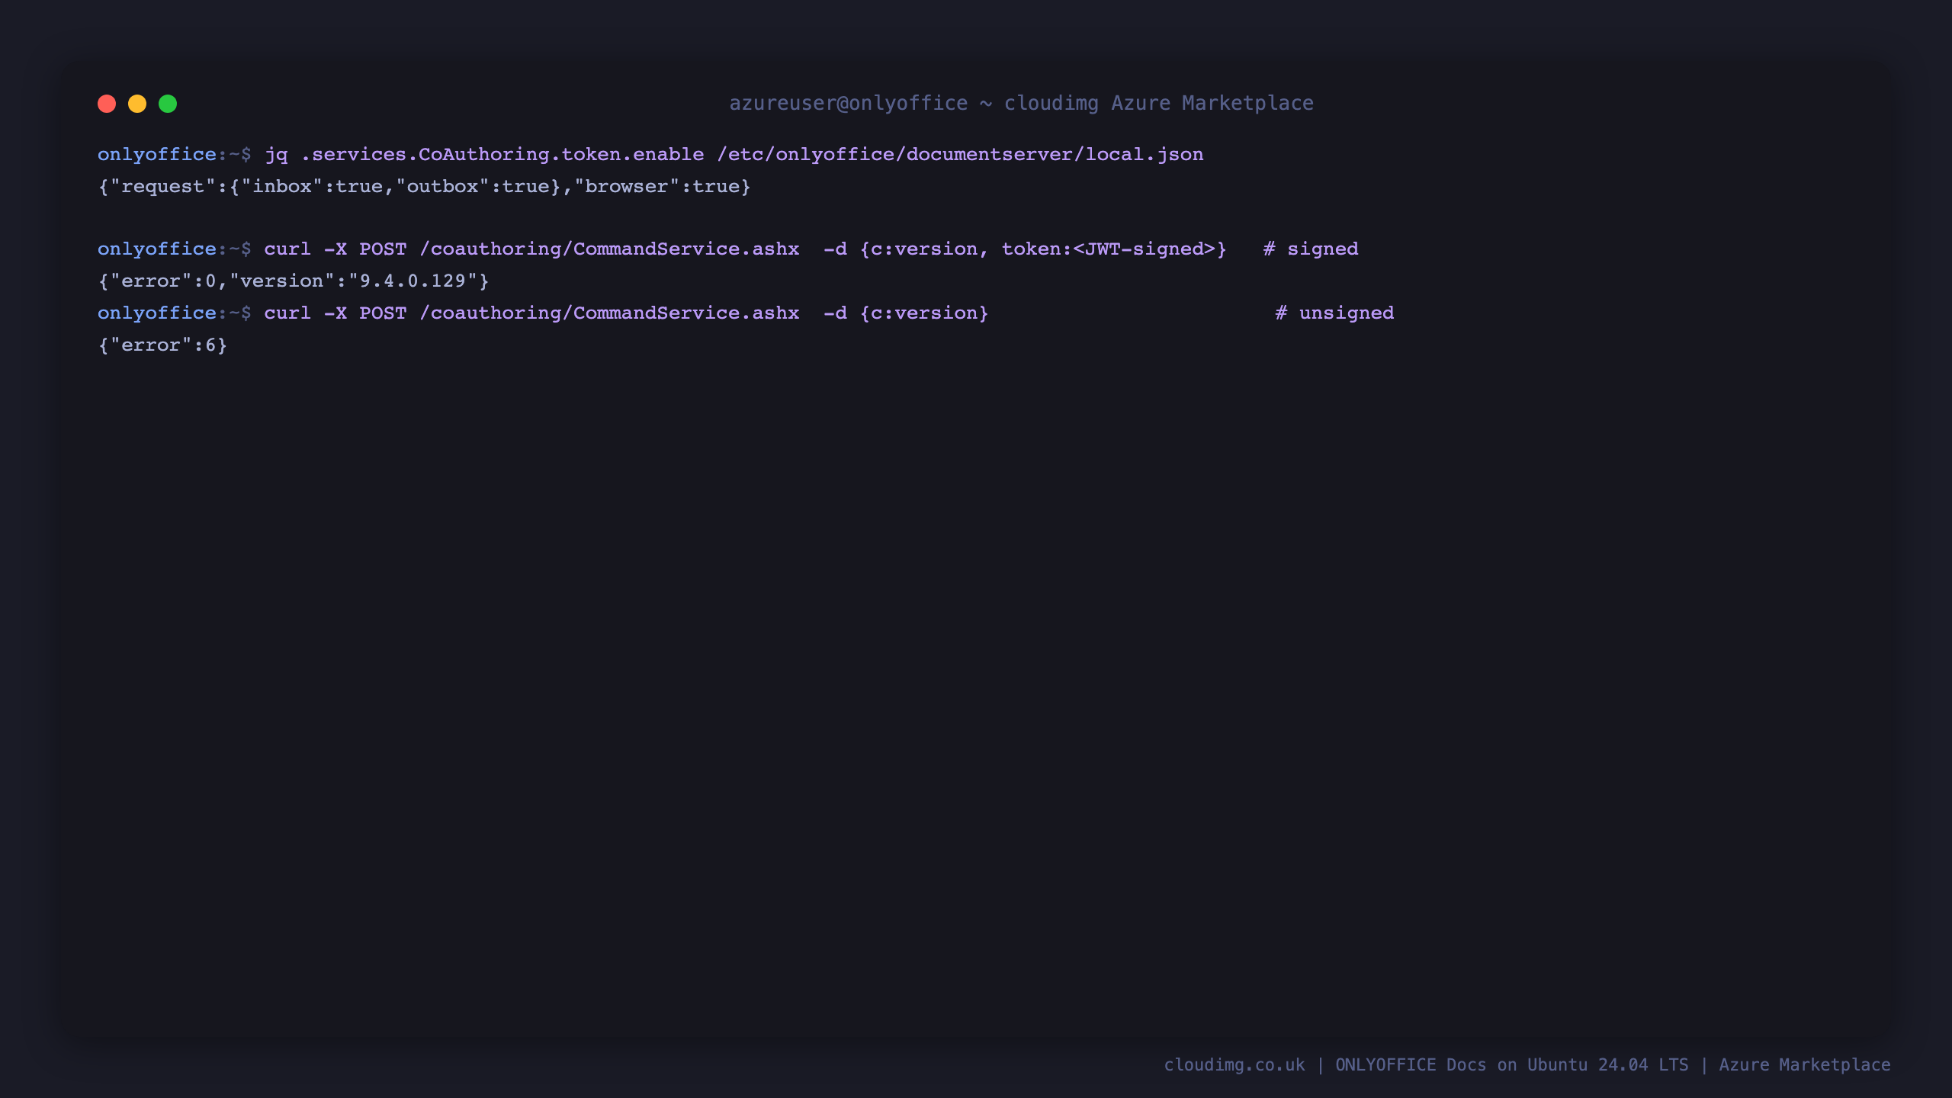
Task: Click the /etc/onlyoffice/documentserver/local.json path
Action: pos(960,155)
